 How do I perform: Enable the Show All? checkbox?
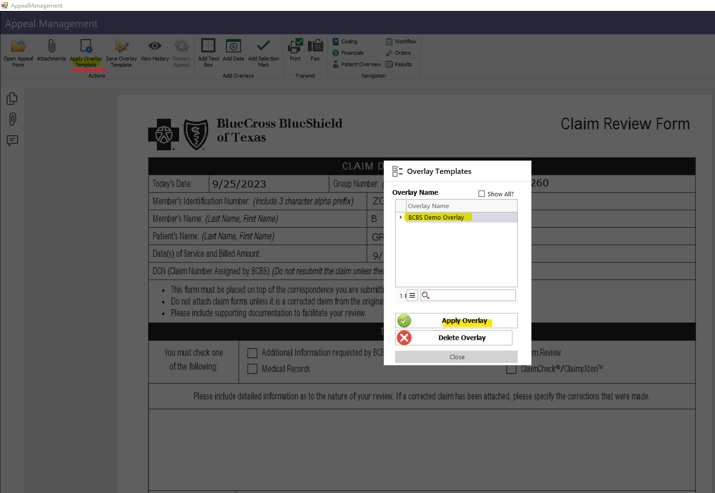[x=481, y=194]
